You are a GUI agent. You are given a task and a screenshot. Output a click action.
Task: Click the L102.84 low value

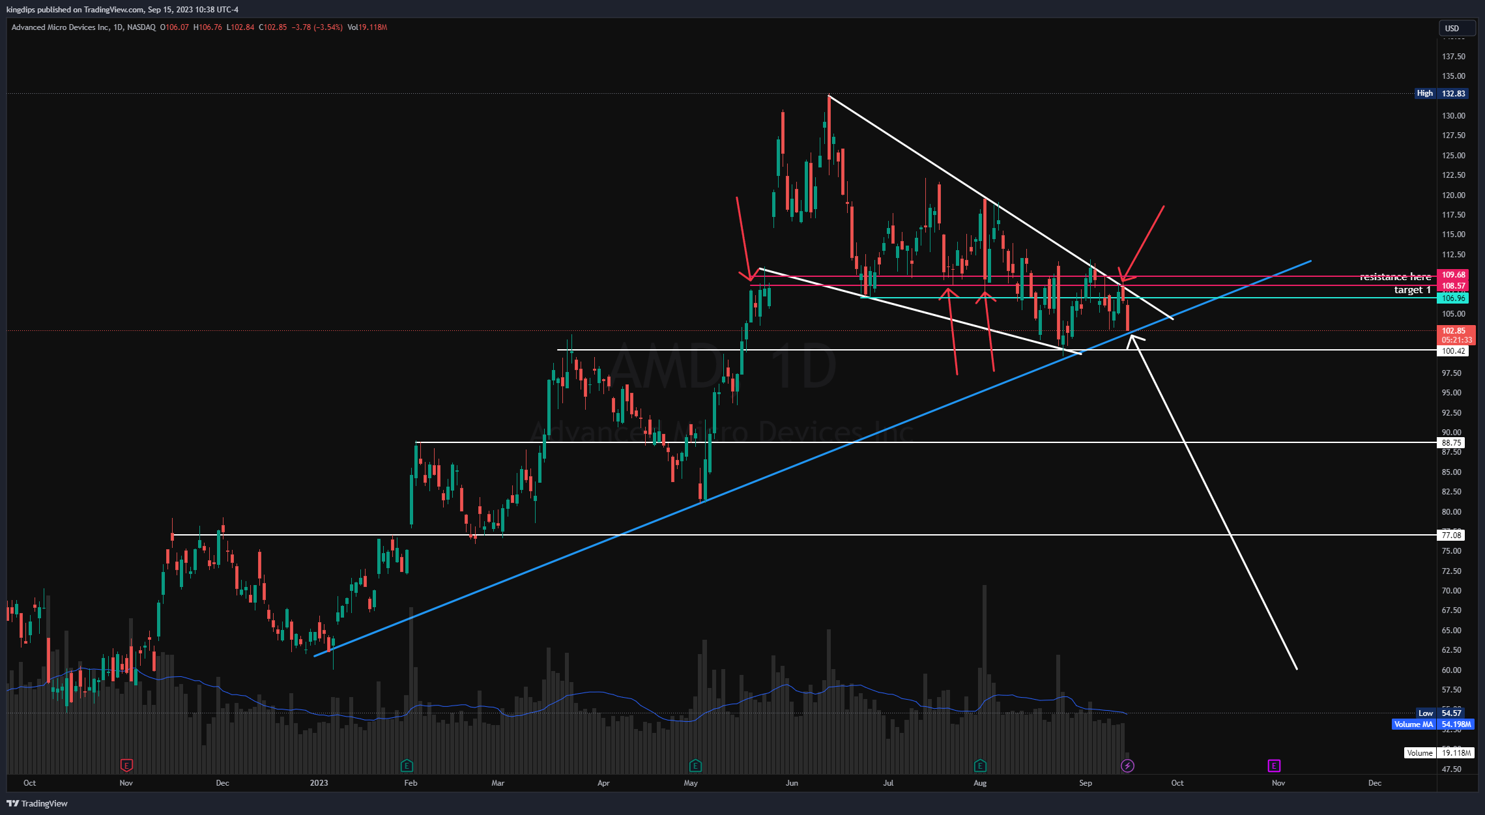(x=240, y=27)
